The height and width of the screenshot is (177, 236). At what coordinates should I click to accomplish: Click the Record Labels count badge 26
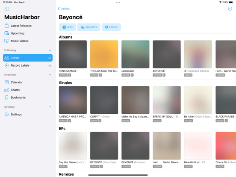coord(50,65)
